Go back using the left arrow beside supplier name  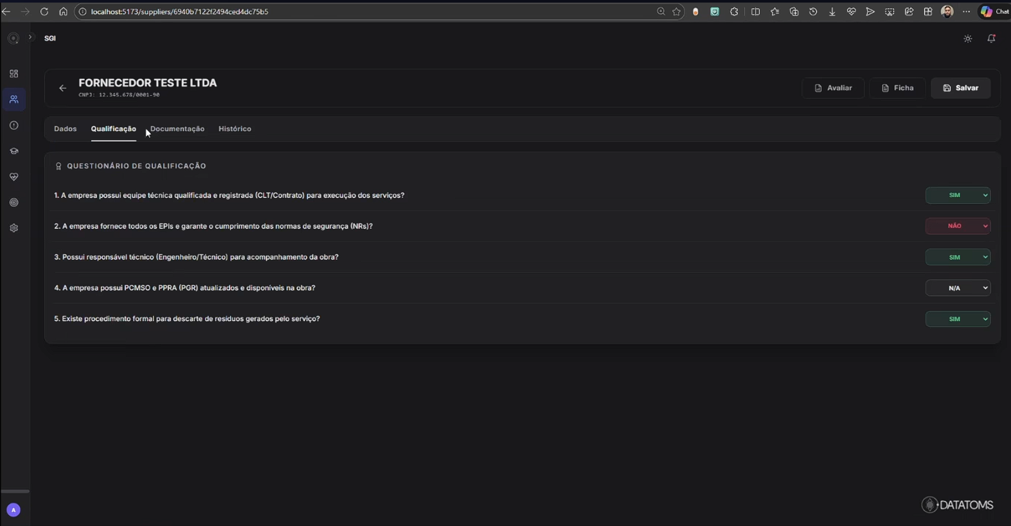62,88
